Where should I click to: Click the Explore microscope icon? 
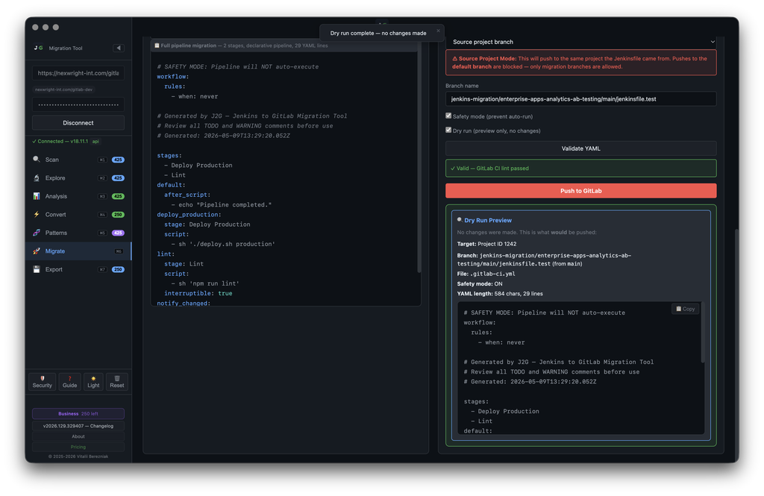(x=36, y=178)
